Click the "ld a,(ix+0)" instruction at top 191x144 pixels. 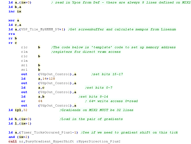pos(20,2)
